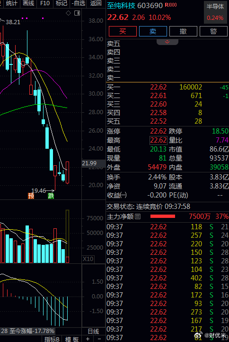
Task: Click the 38.21 high price label
Action: pyautogui.click(x=13, y=22)
